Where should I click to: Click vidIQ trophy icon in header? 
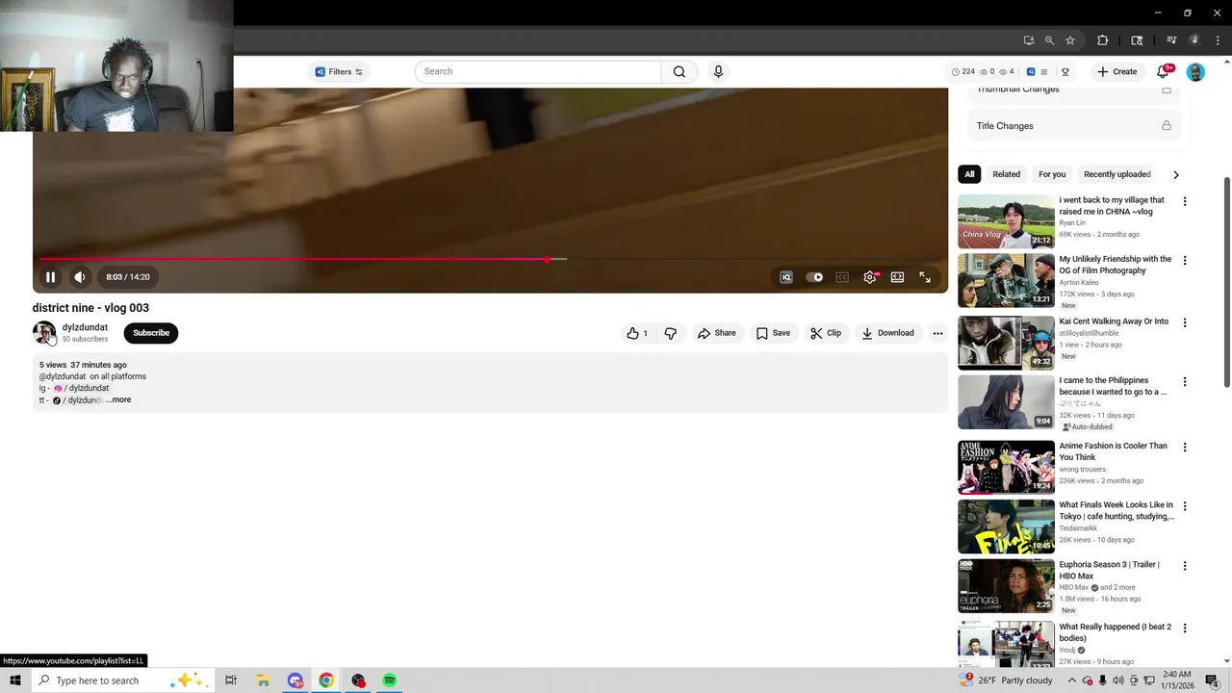[1065, 71]
